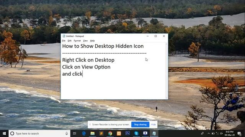Screen dimensions: 245x137
Task: Open the File menu in Notepad
Action: tap(64, 41)
